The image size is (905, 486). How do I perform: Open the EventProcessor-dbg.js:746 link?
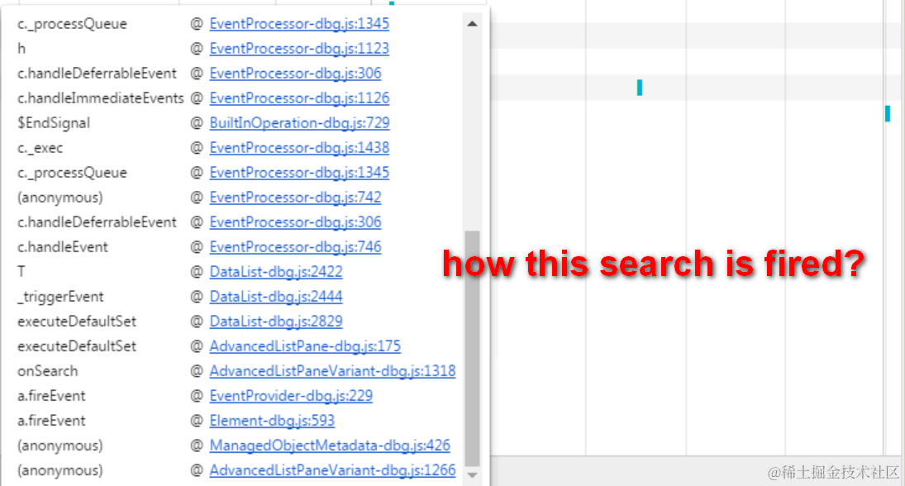tap(296, 247)
